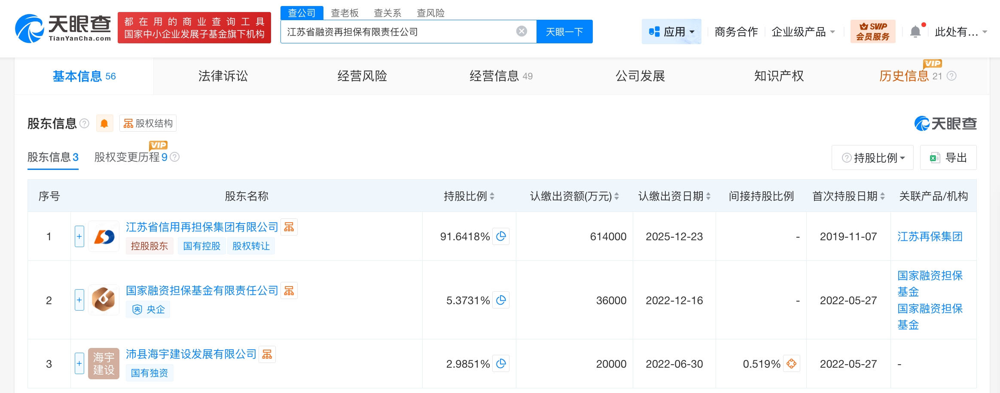This screenshot has width=1000, height=393.
Task: Expand row 3 shareholder details
Action: (x=79, y=363)
